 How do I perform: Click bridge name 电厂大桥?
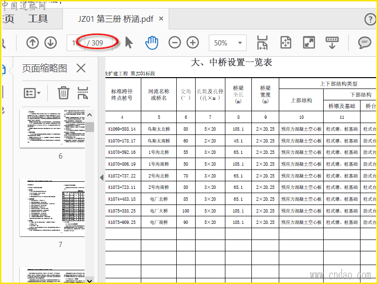coord(159,211)
